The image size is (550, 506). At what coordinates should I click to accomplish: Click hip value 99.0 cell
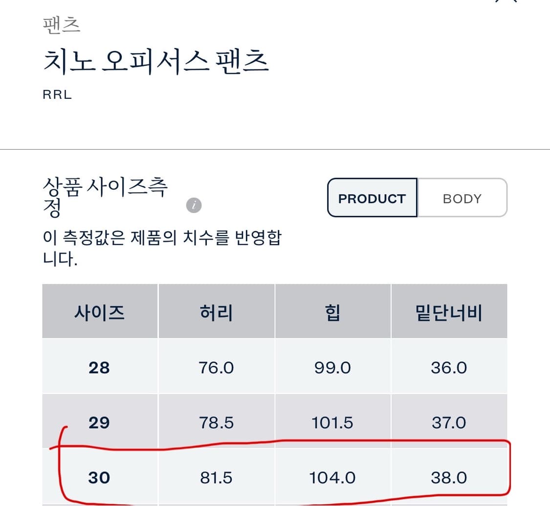point(332,368)
